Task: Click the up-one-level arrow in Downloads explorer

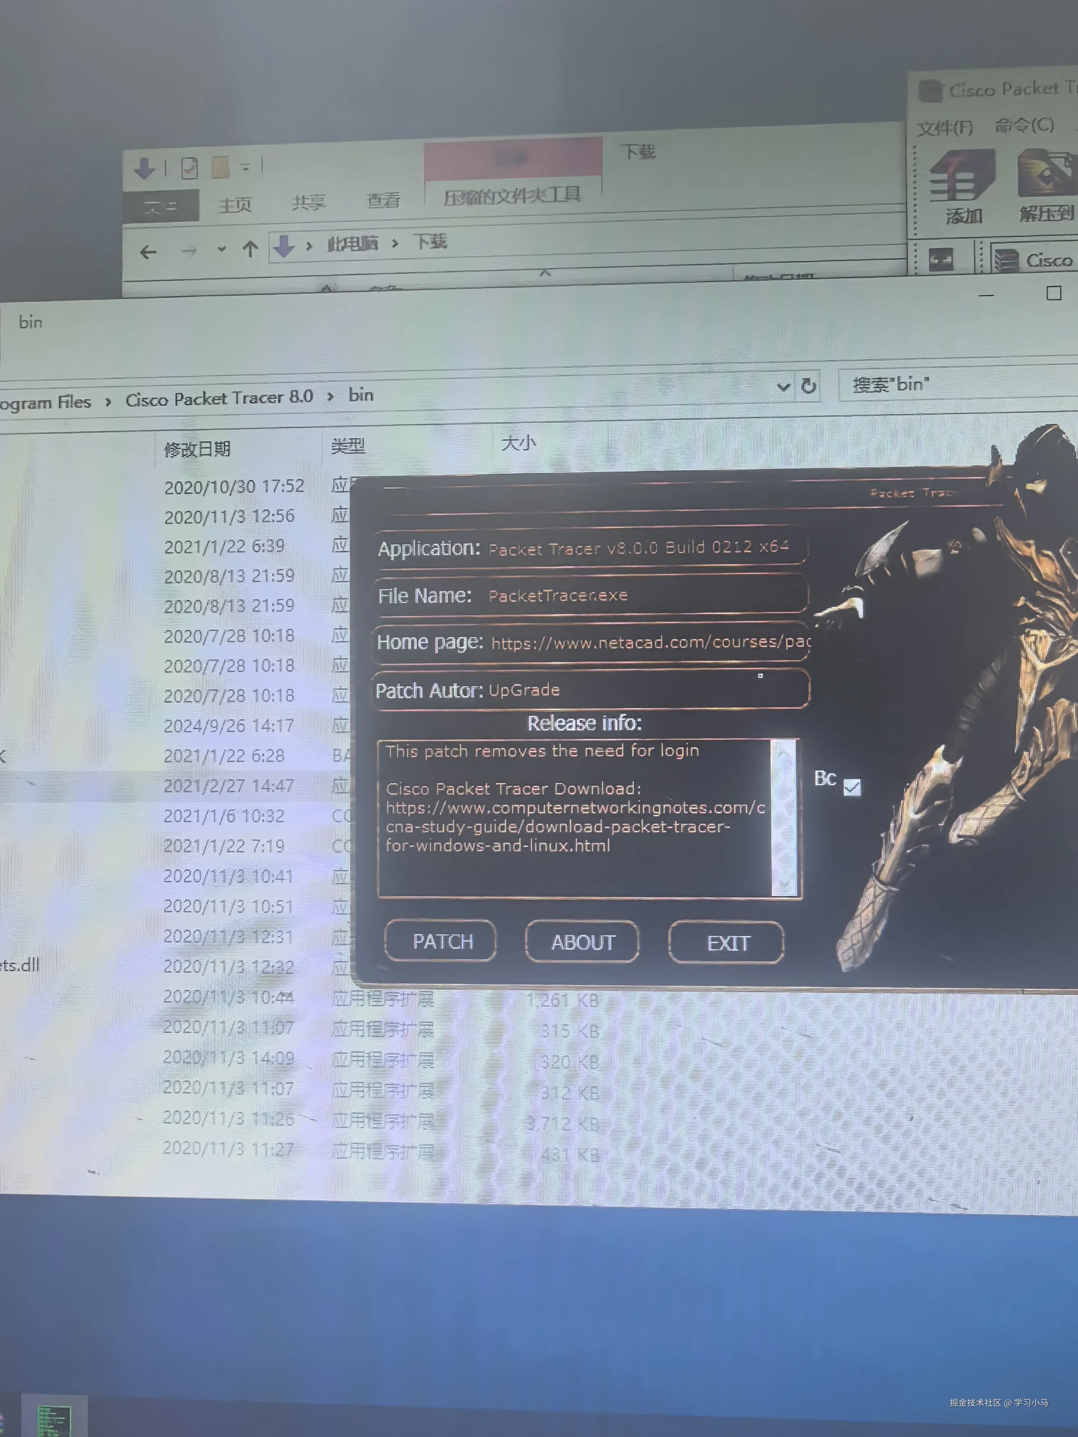Action: 250,249
